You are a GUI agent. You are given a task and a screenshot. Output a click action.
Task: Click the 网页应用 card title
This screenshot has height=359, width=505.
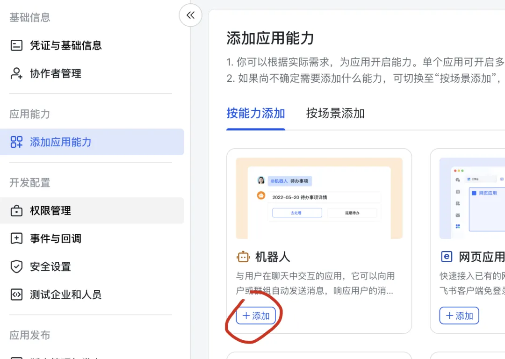[482, 257]
